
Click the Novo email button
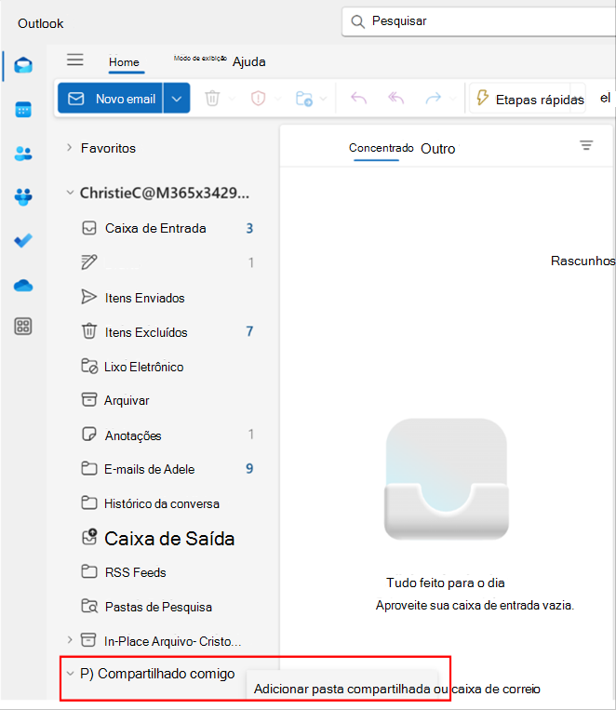(111, 99)
